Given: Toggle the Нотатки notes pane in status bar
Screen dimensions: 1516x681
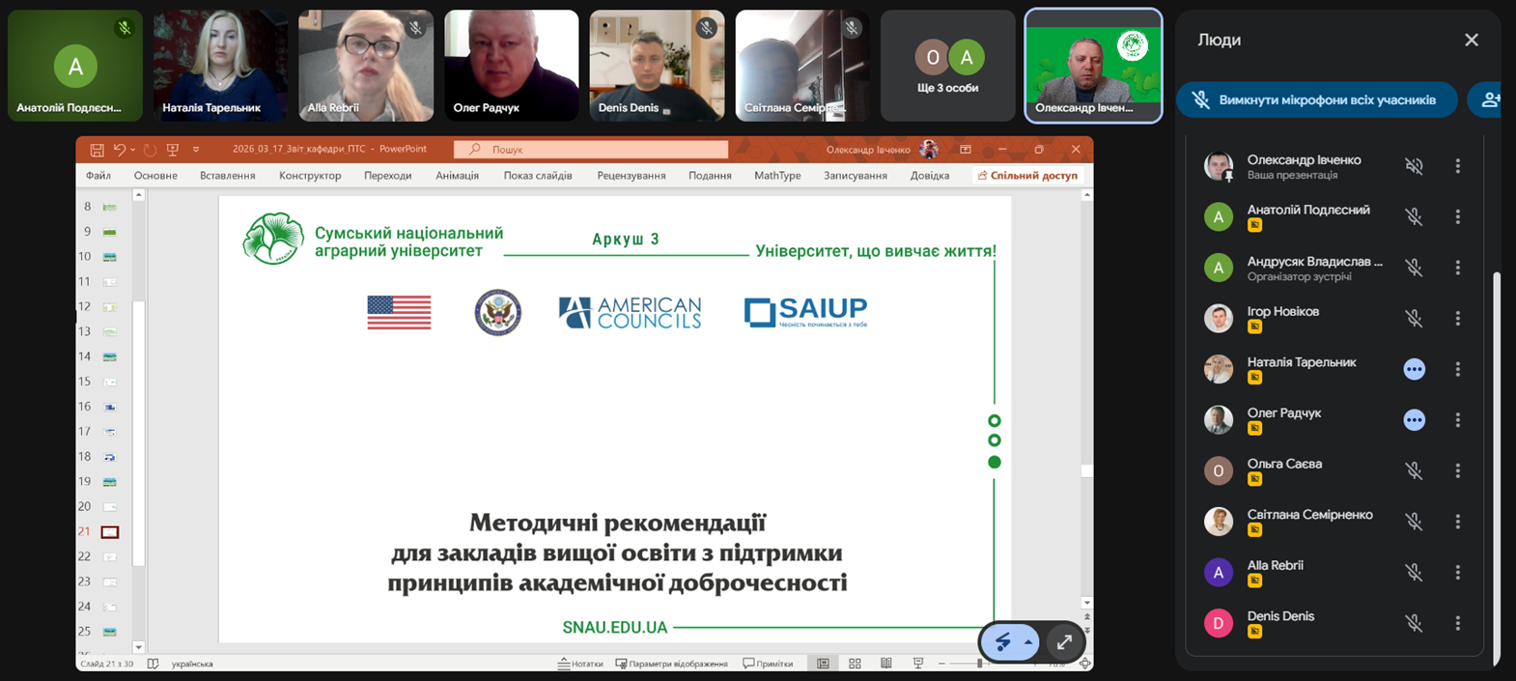Looking at the screenshot, I should (580, 664).
